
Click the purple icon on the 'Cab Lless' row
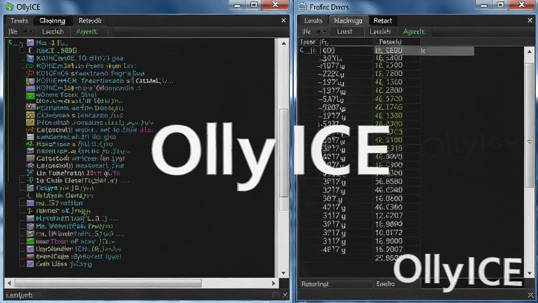[x=30, y=264]
